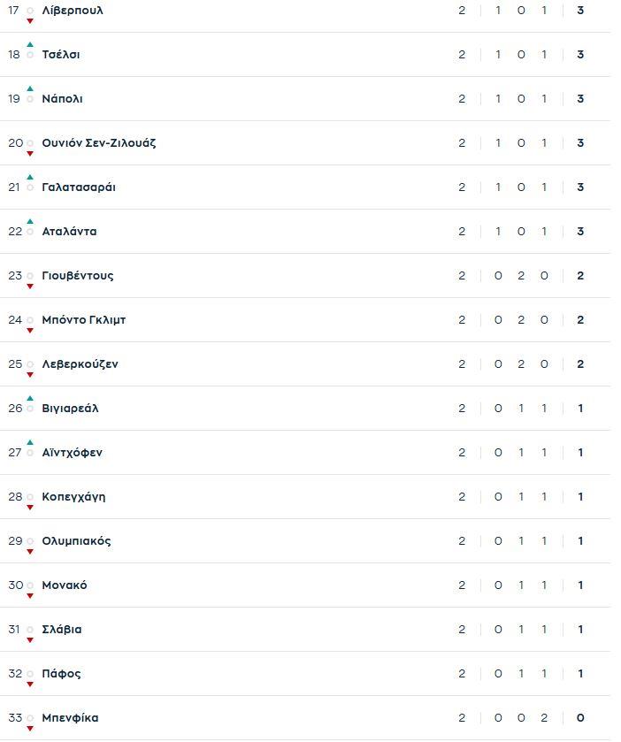Select the Μπόντο Γκλιμτ team name
The image size is (621, 742).
pyautogui.click(x=83, y=320)
